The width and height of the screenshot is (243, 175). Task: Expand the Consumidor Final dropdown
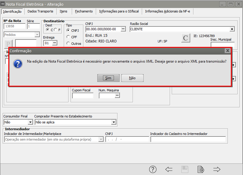coord(30,122)
